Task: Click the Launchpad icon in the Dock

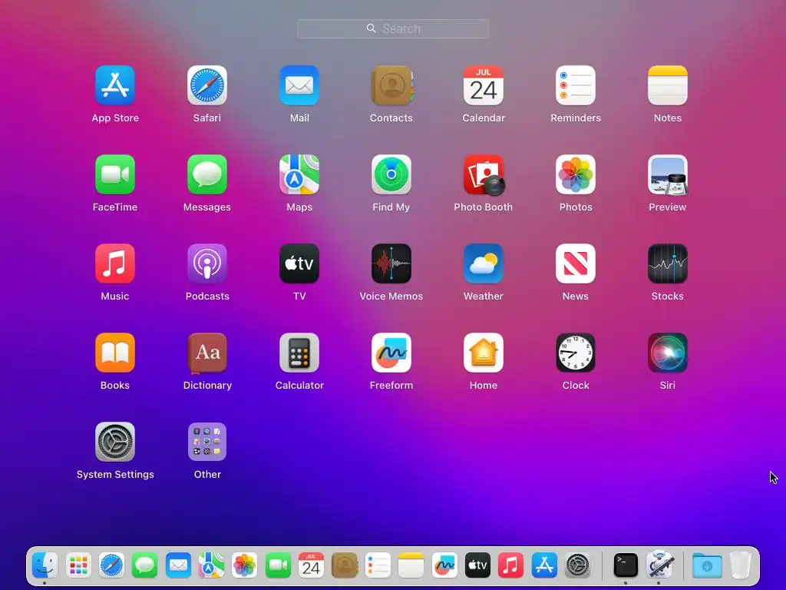Action: [x=78, y=565]
